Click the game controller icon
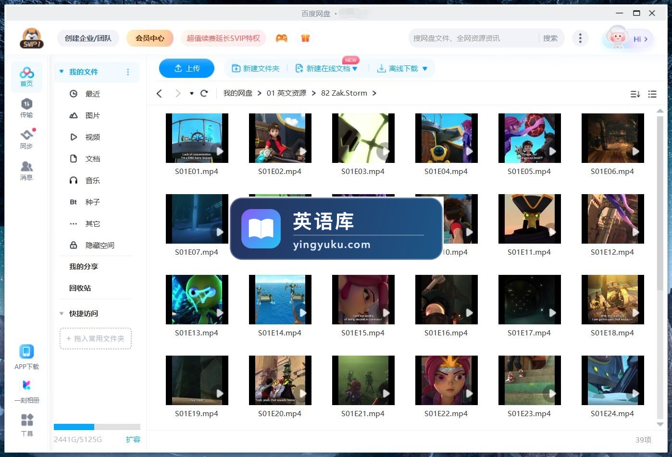The width and height of the screenshot is (672, 457). pos(282,38)
